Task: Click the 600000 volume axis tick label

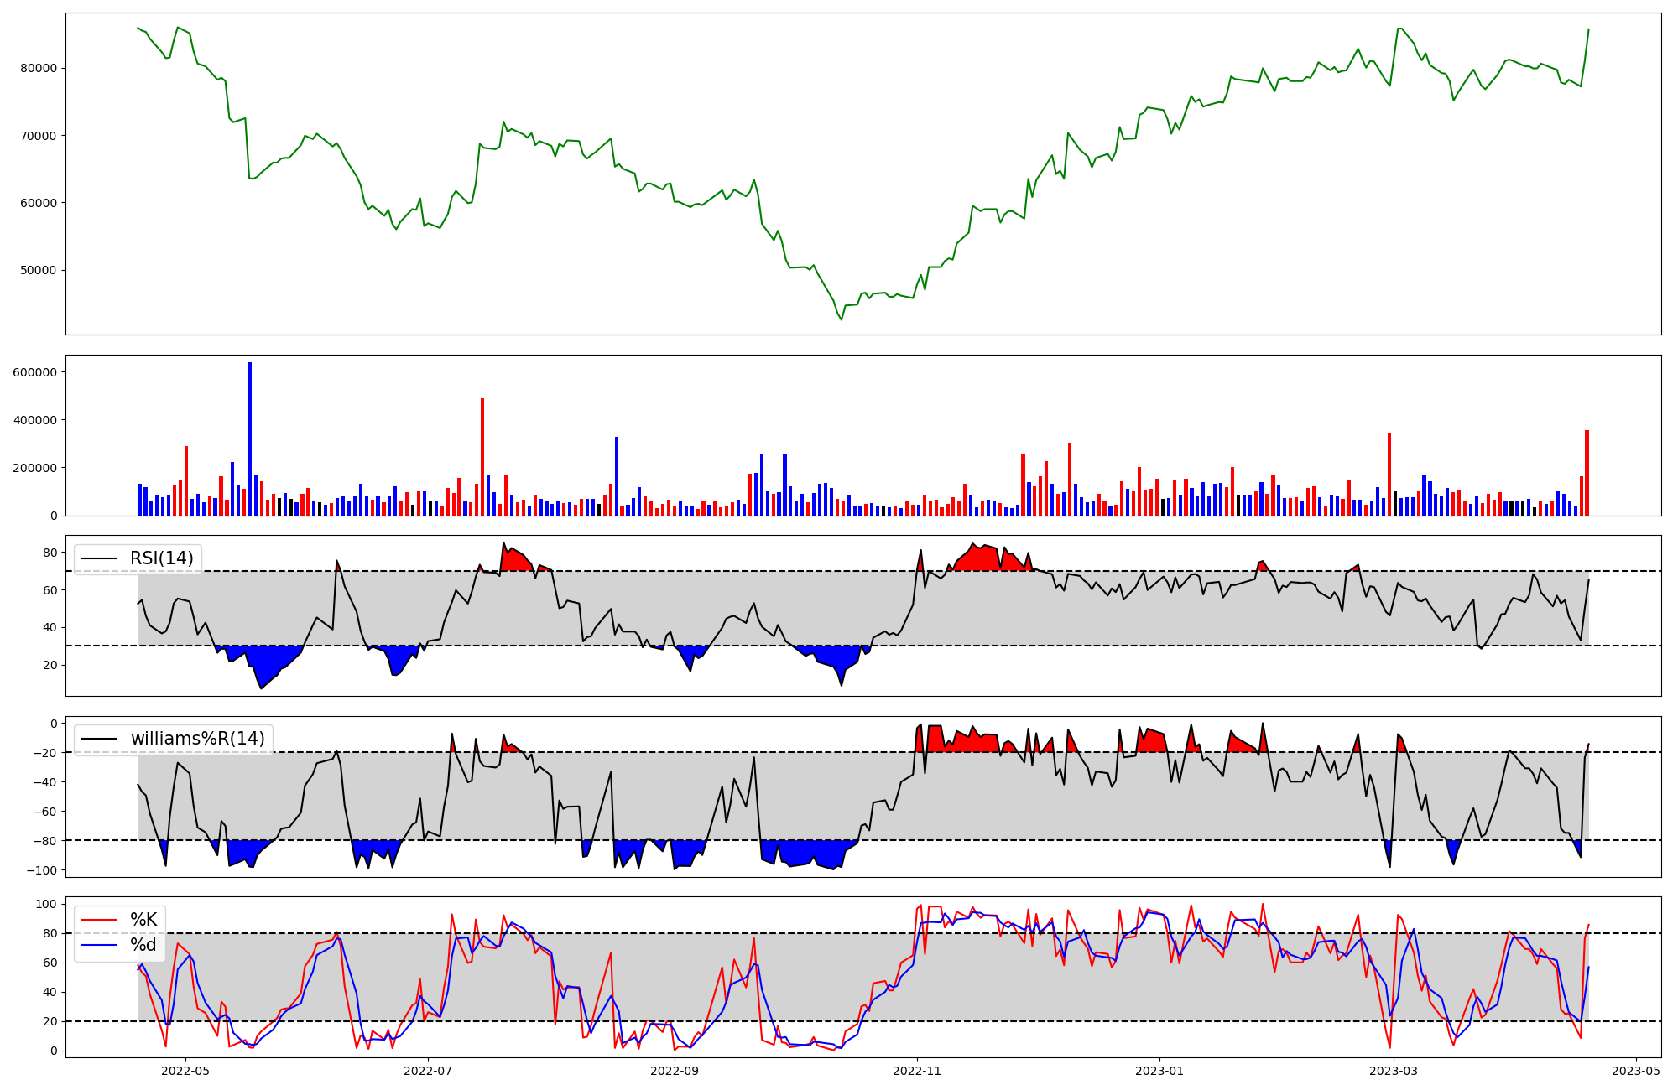Action: (x=34, y=372)
